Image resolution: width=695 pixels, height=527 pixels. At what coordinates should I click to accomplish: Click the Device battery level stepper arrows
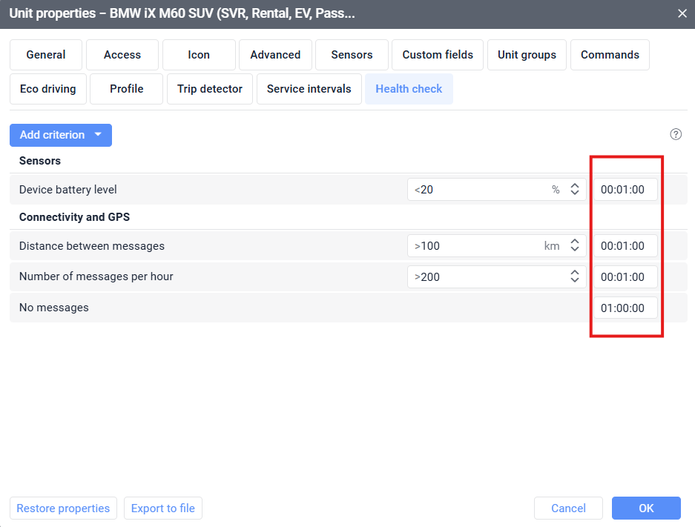point(574,190)
